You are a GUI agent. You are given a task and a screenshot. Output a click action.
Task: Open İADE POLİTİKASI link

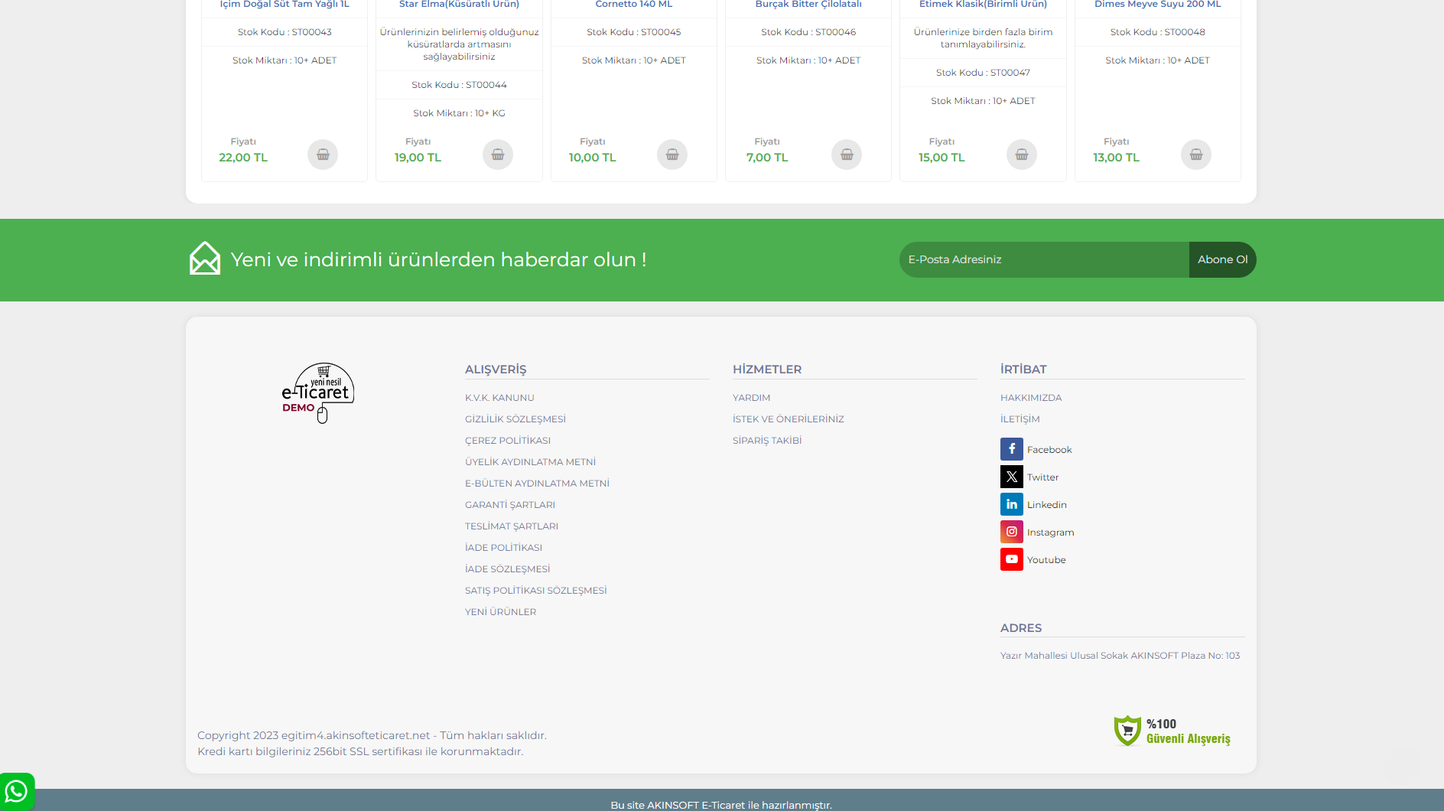503,548
